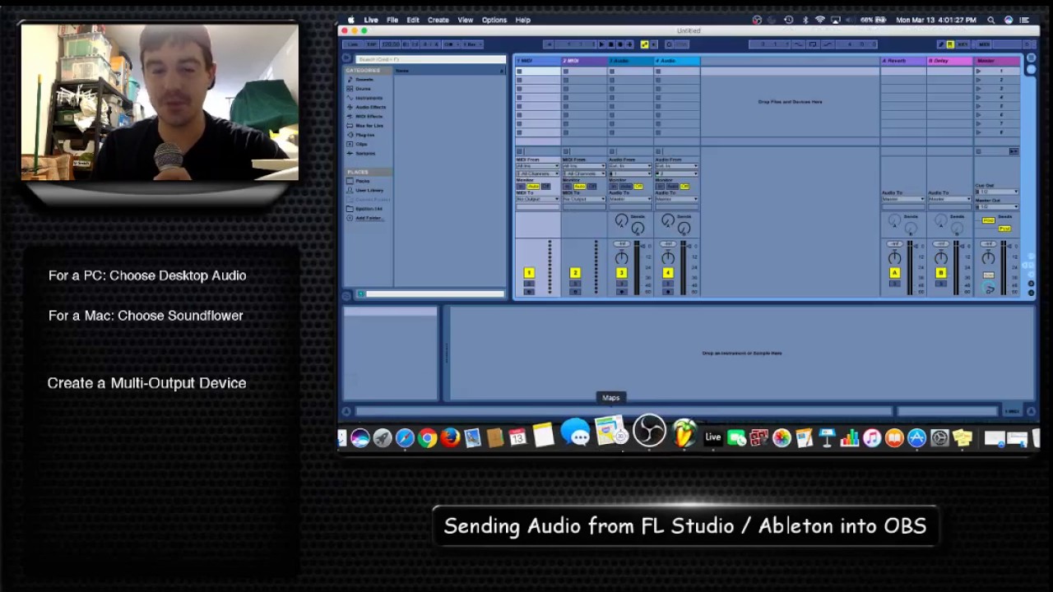Viewport: 1053px width, 592px height.
Task: Toggle track activator 1 on MIDI track
Action: pos(529,273)
